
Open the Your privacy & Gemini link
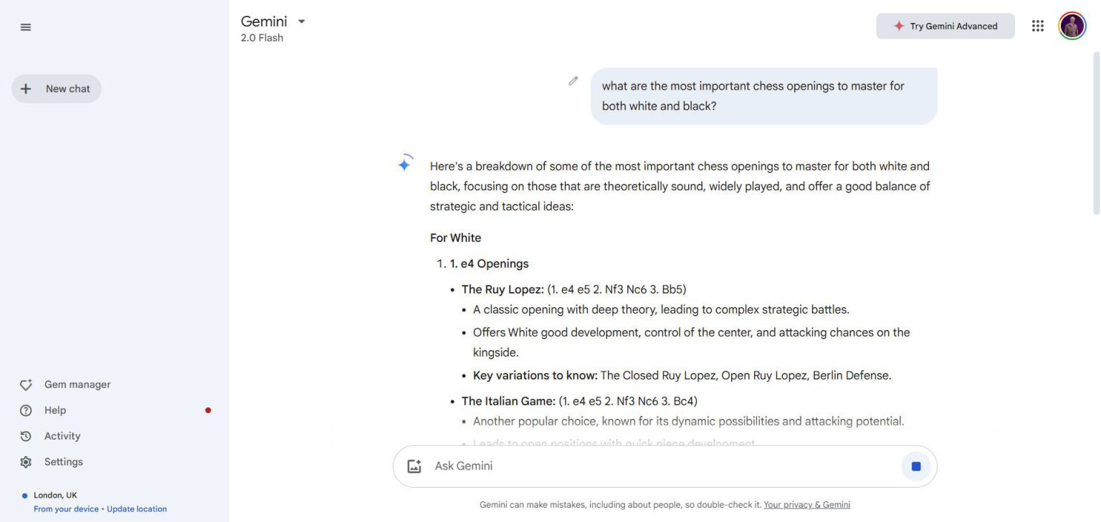click(806, 504)
